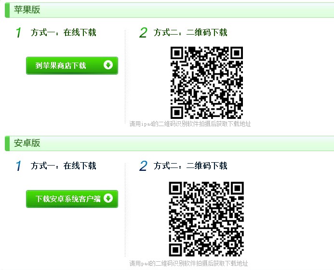334x270 pixels.
Task: Click the 到苹果商店下载 green button
Action: [x=72, y=65]
